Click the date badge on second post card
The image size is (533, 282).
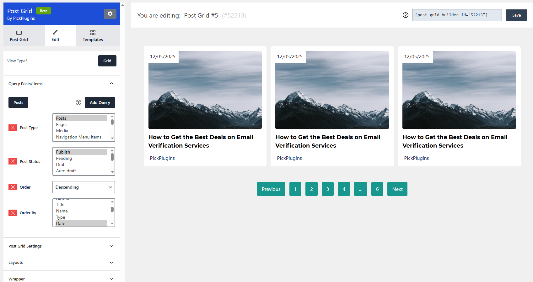[290, 57]
